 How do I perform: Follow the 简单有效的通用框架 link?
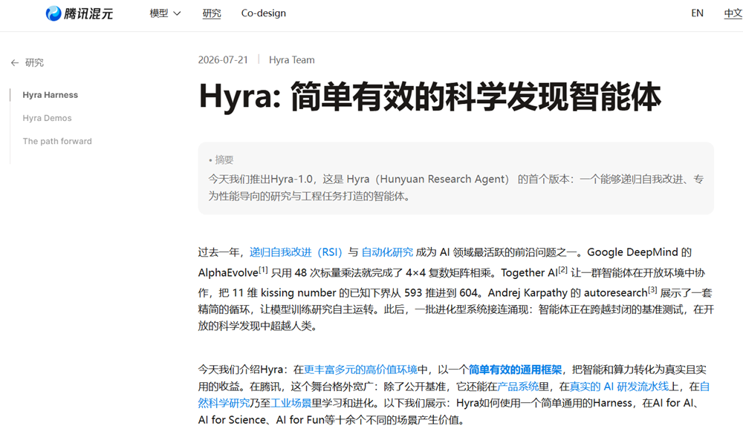pos(515,370)
